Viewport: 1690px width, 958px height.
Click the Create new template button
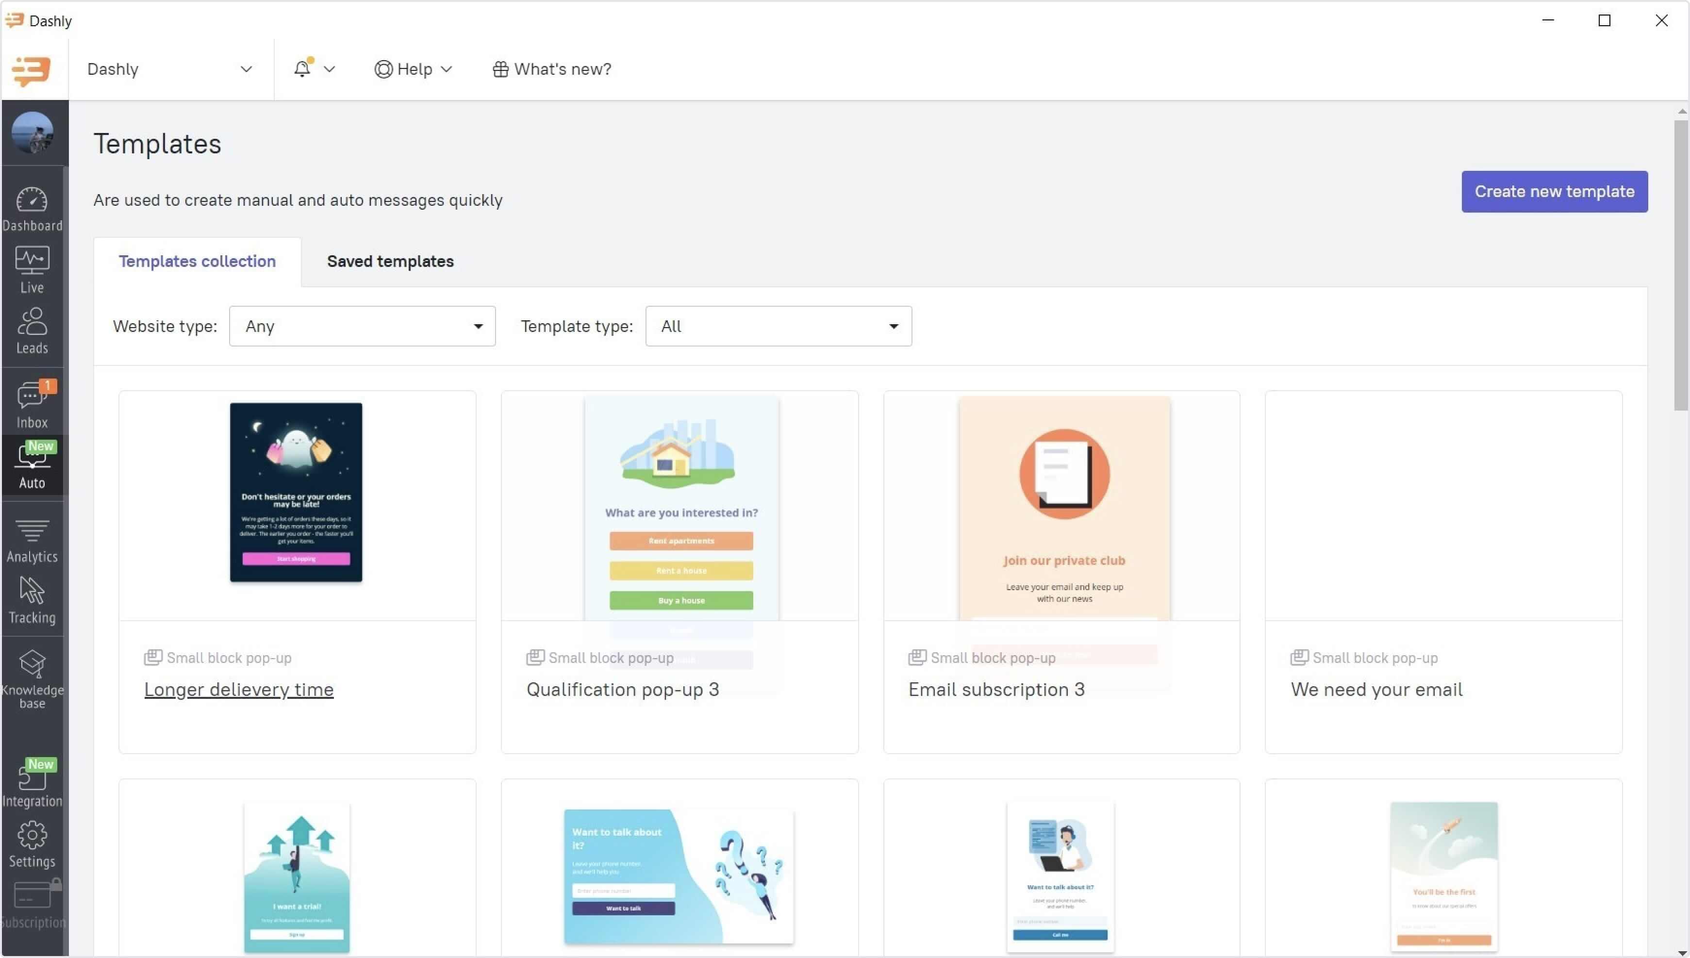click(x=1554, y=192)
